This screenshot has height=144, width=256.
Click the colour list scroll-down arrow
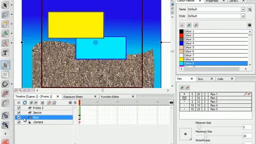[x=250, y=65]
